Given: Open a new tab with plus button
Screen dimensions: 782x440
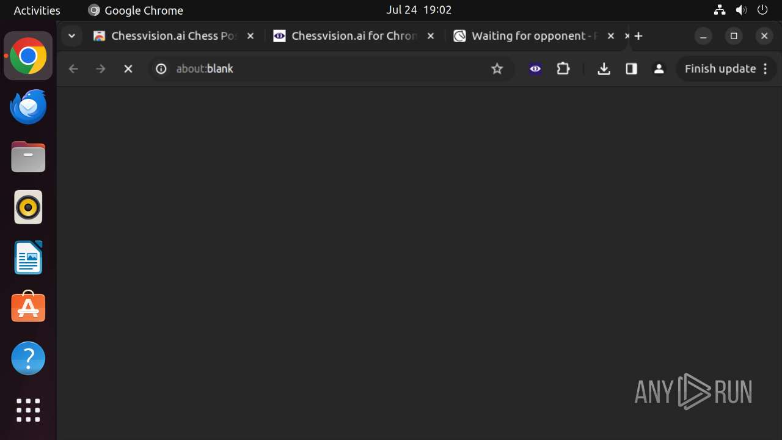Looking at the screenshot, I should coord(638,36).
